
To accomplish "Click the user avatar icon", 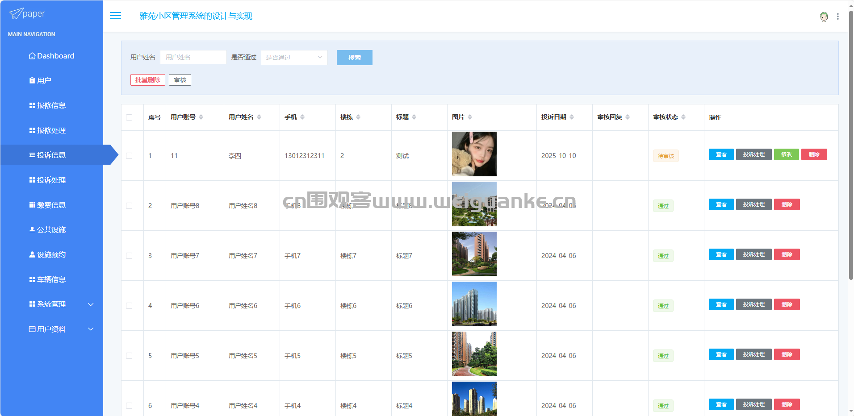I will (824, 17).
